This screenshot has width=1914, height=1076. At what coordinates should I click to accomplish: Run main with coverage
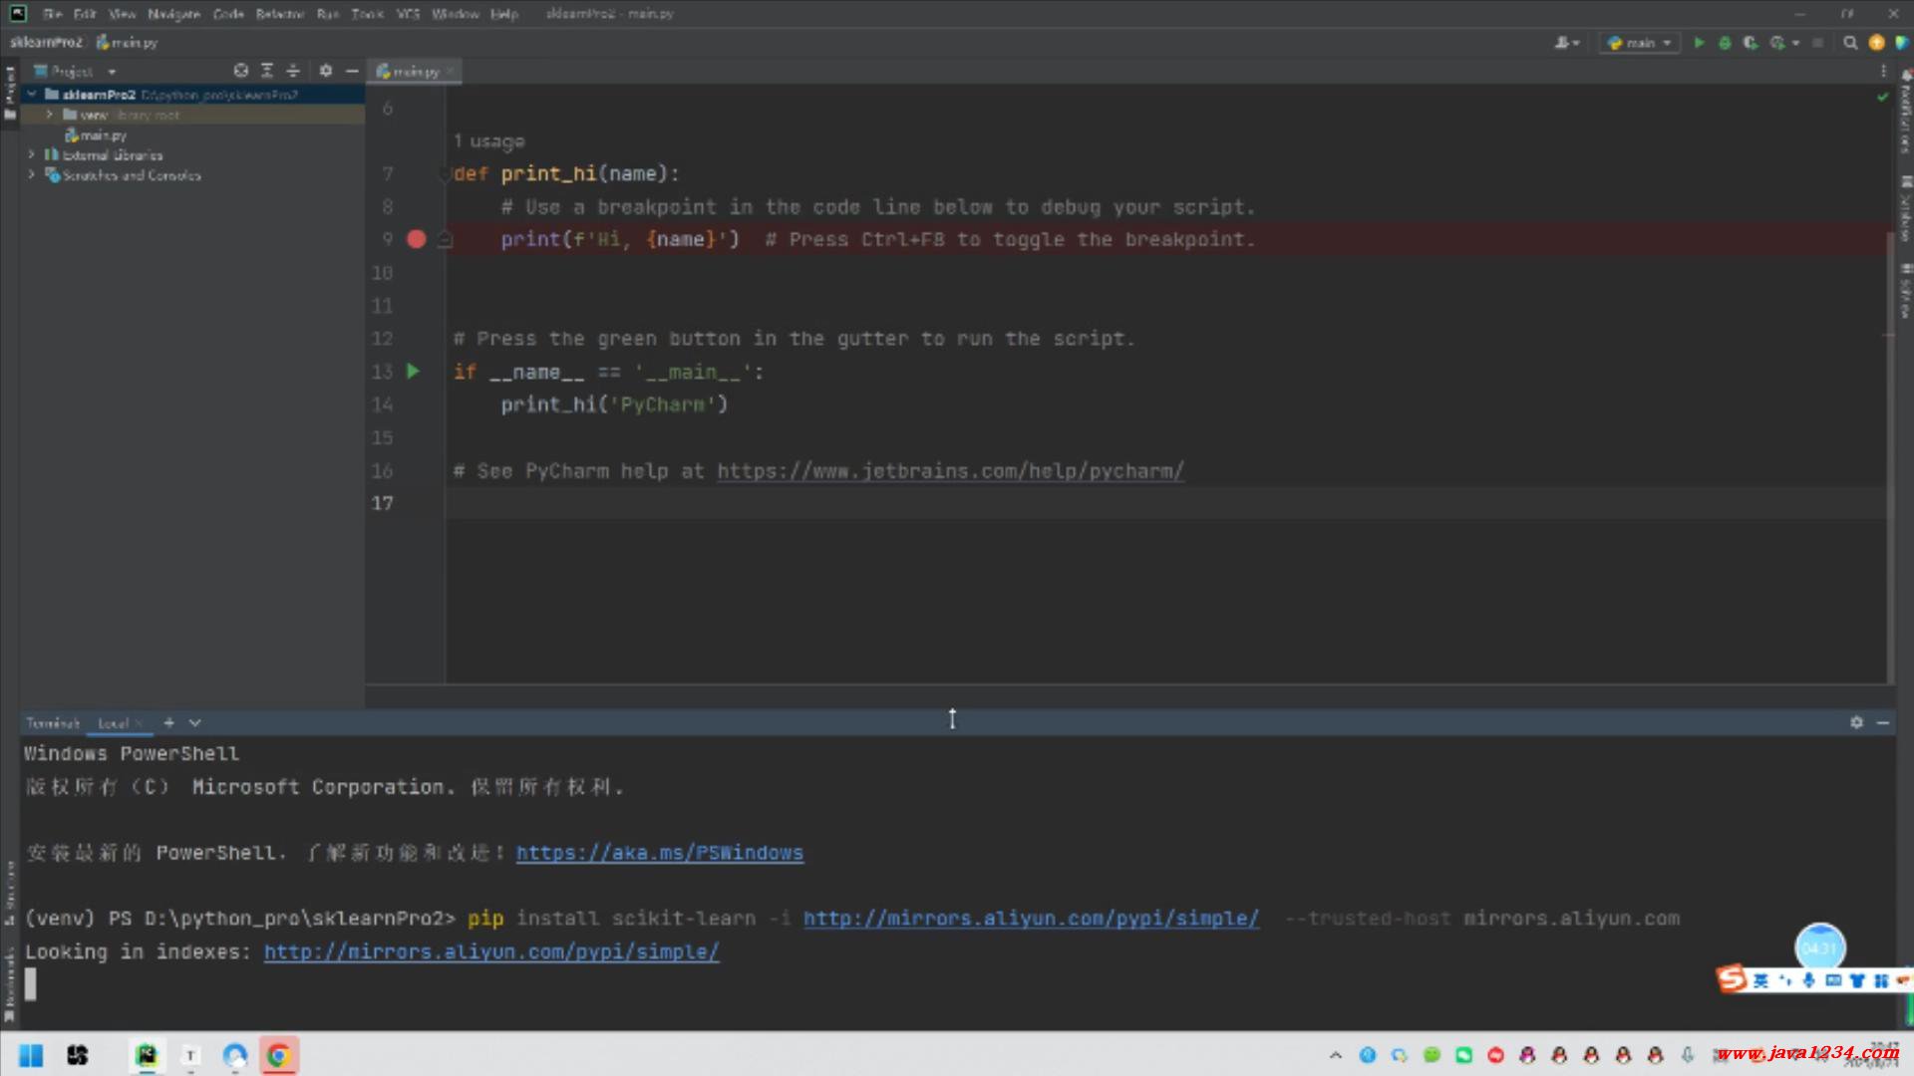coord(1750,43)
